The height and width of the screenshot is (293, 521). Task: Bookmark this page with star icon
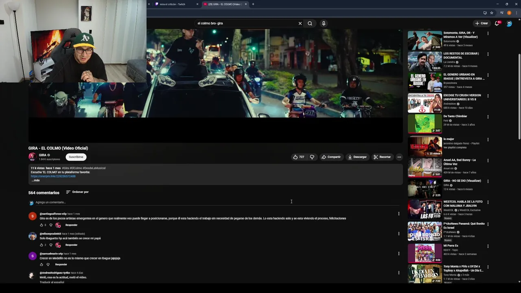pos(492,13)
